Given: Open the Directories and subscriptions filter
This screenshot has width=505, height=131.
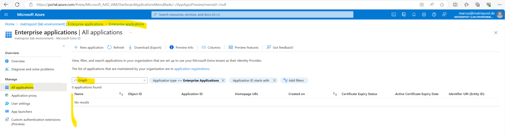Looking at the screenshot, I should click(x=404, y=14).
